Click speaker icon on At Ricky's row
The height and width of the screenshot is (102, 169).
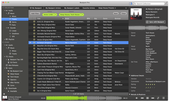[30, 43]
